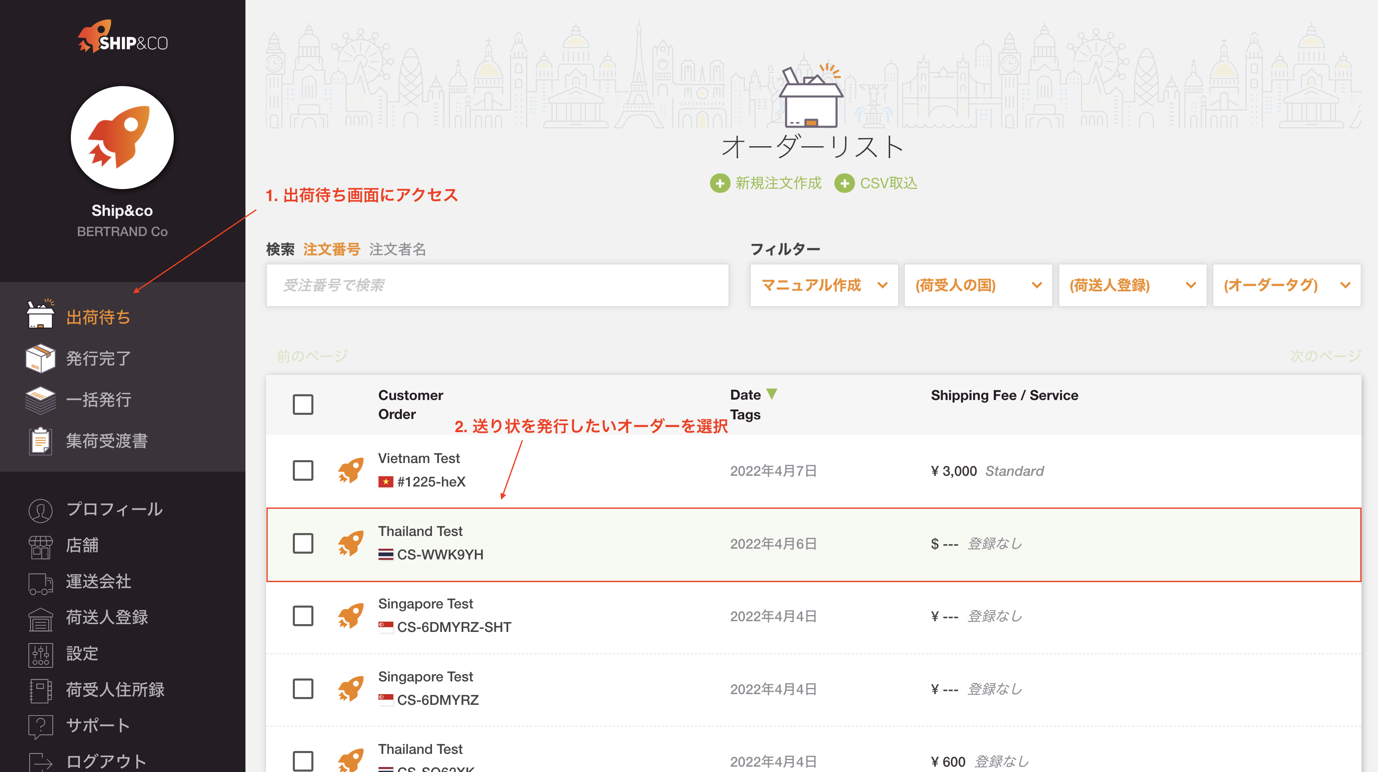
Task: Open the (荷受人の国) filter dropdown
Action: pos(979,285)
